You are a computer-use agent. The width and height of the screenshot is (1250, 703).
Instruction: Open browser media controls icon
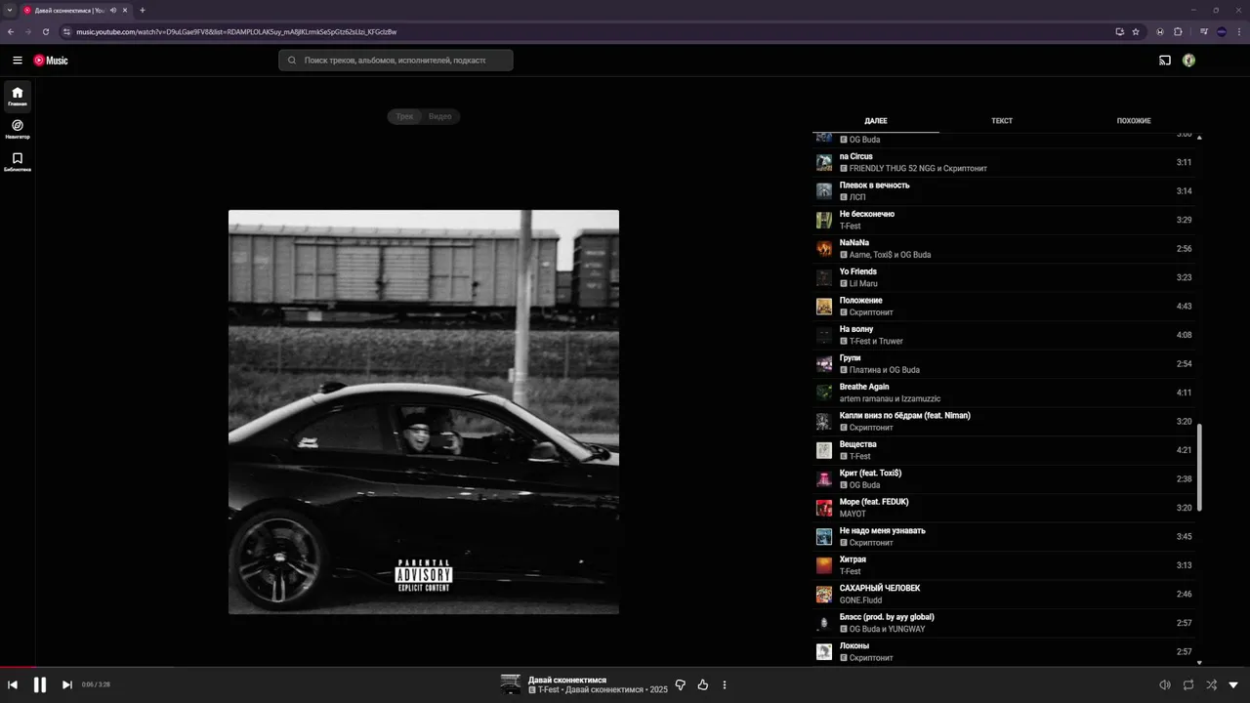pos(1204,31)
